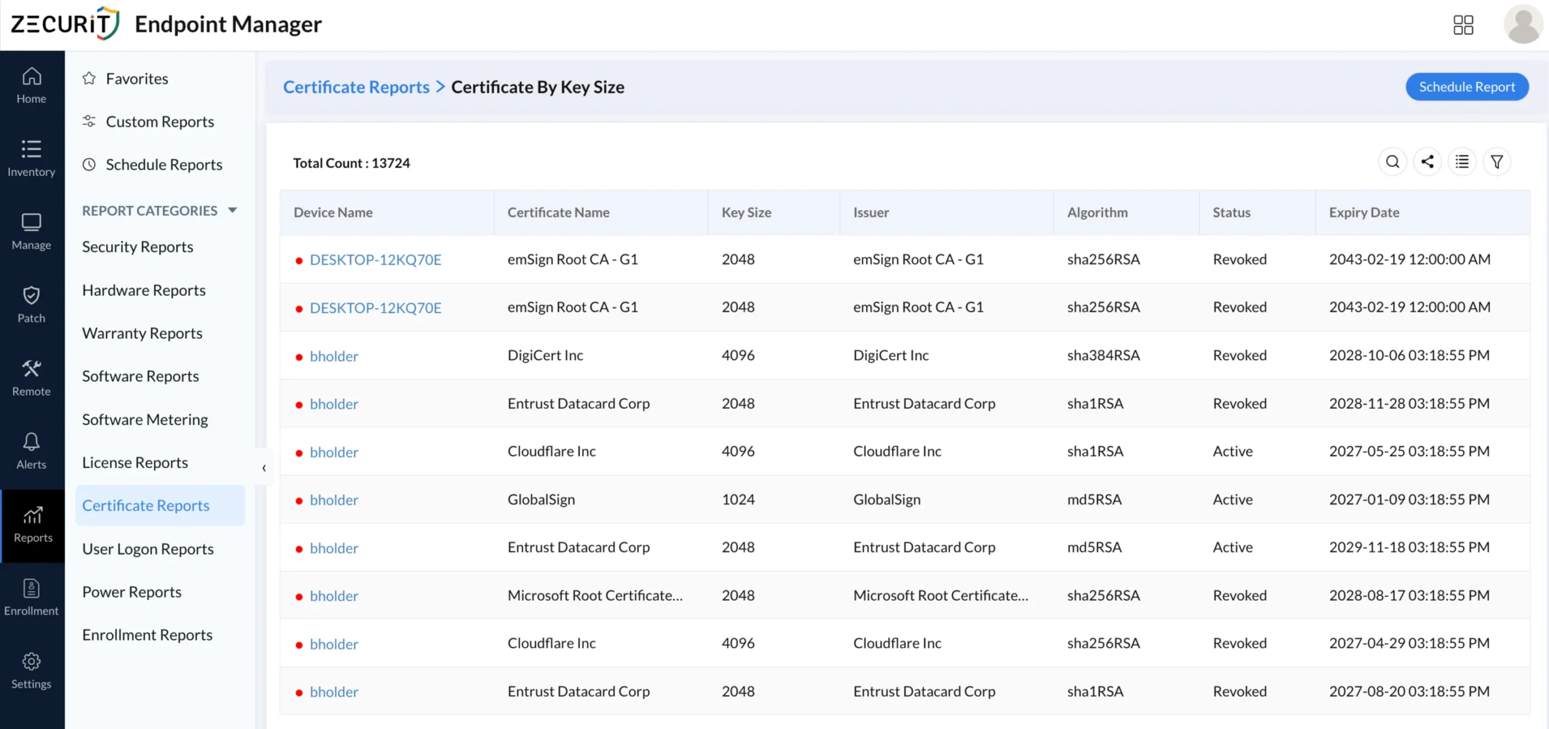Select Certificate Reports category

(x=160, y=505)
